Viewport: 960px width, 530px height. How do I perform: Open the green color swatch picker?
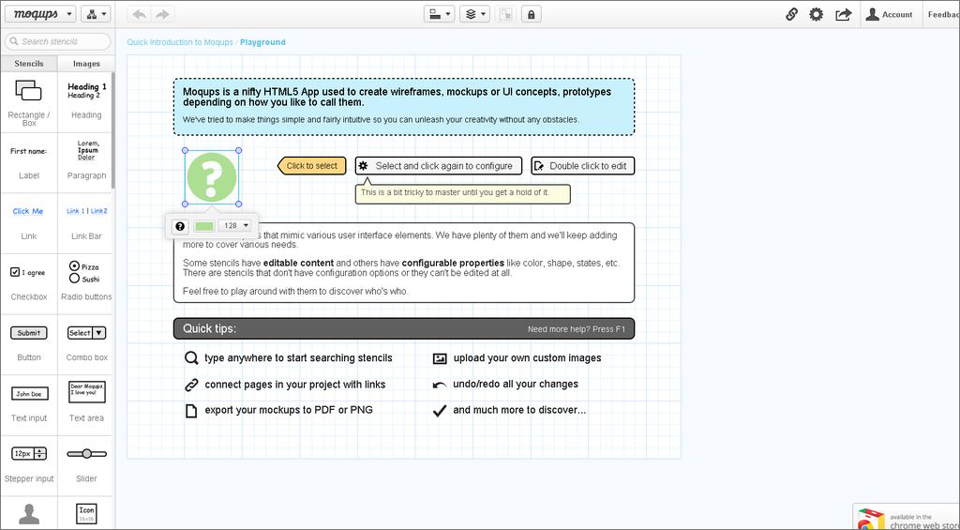tap(203, 225)
